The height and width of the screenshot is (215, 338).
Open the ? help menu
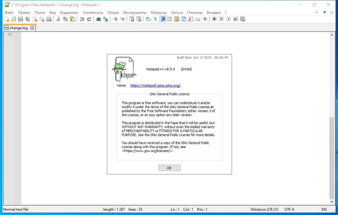pyautogui.click(x=226, y=13)
